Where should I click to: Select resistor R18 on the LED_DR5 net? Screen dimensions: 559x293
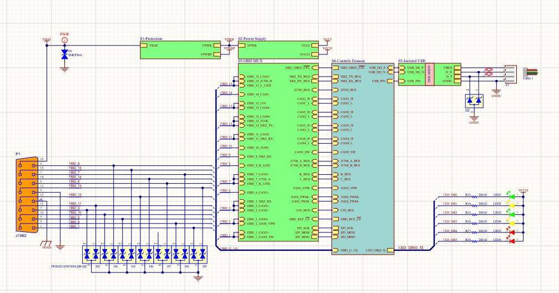(x=475, y=241)
